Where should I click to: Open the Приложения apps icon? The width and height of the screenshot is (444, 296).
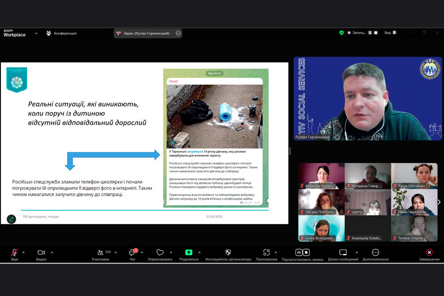point(266,253)
